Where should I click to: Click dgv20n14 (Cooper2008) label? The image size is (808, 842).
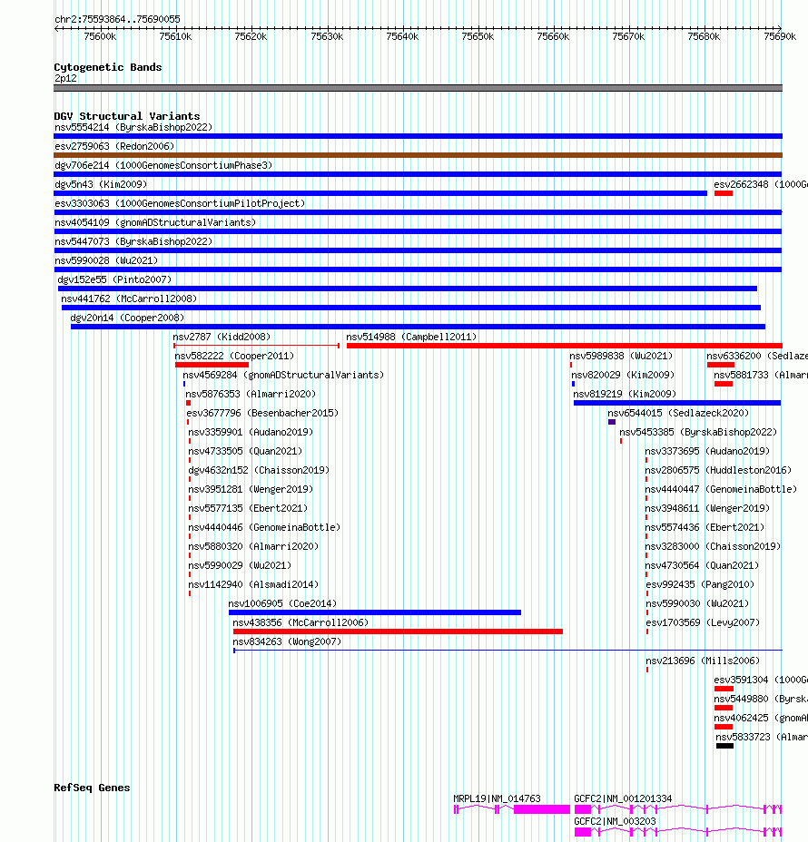click(x=127, y=318)
